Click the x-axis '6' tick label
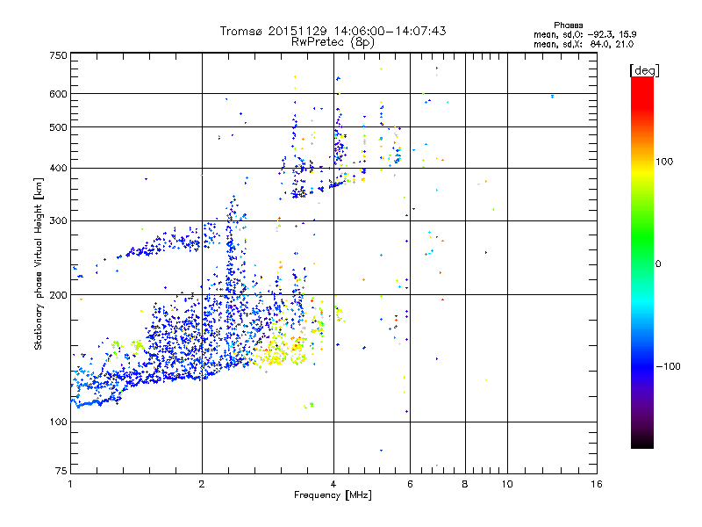 [x=410, y=484]
